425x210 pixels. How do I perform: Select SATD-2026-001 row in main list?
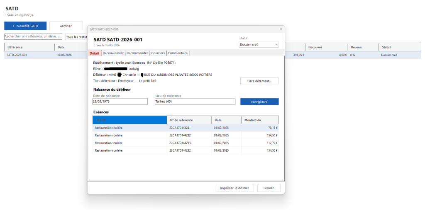pos(212,55)
